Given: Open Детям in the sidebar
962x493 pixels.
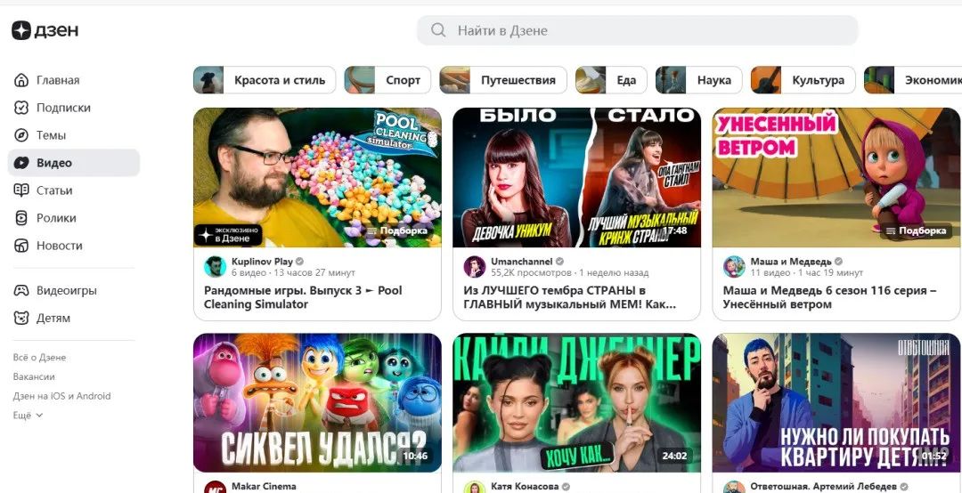Looking at the screenshot, I should (x=74, y=319).
